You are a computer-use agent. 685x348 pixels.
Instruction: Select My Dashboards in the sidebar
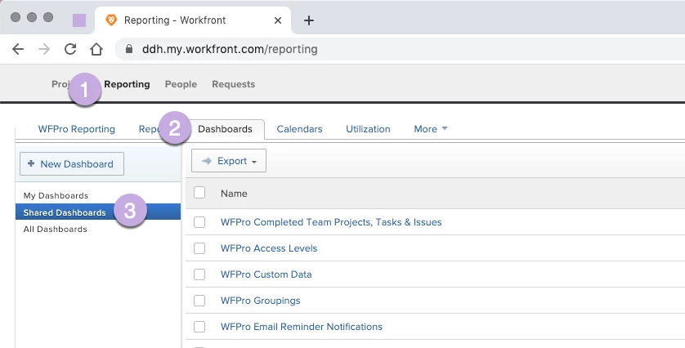coord(56,196)
